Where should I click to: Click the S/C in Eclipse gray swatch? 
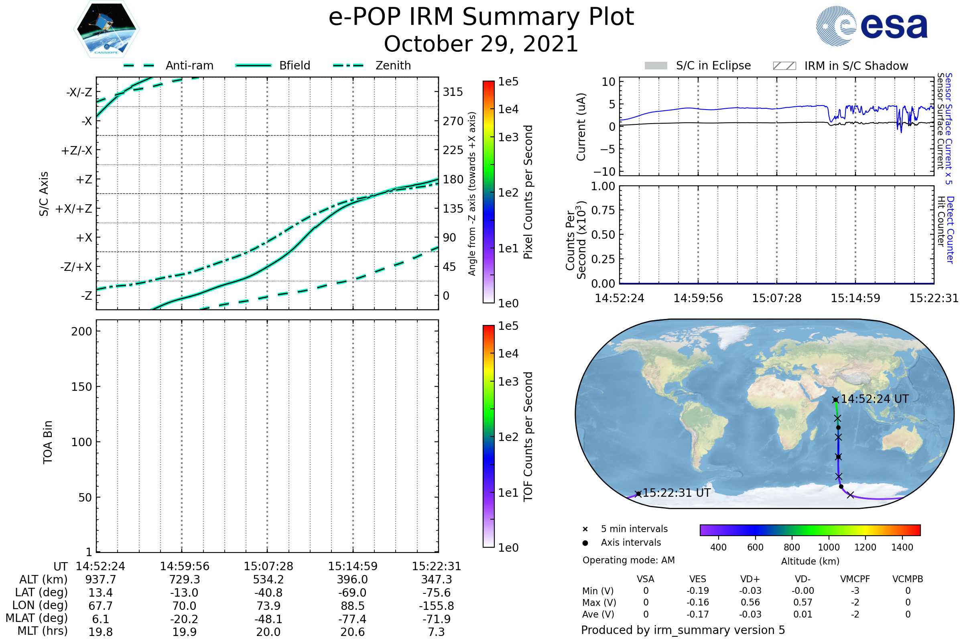pos(656,65)
